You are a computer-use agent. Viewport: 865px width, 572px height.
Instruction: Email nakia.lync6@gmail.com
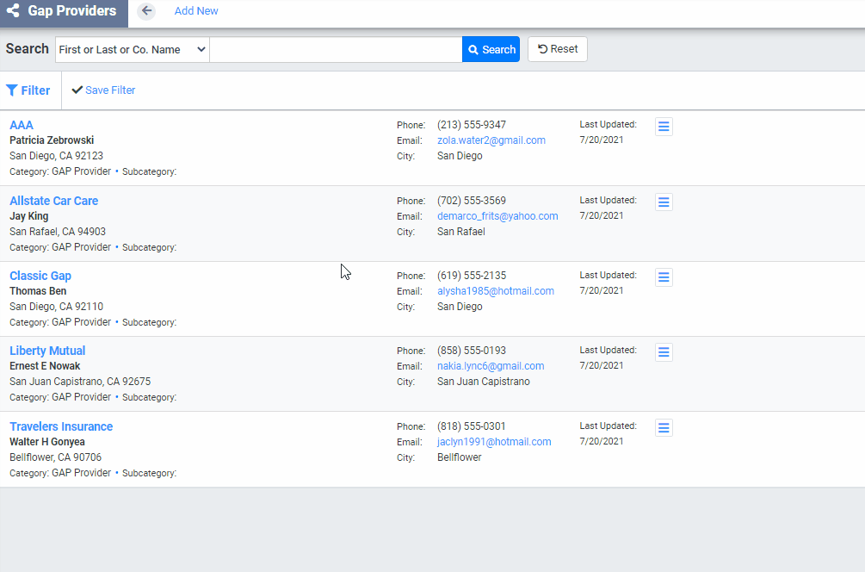coord(491,367)
